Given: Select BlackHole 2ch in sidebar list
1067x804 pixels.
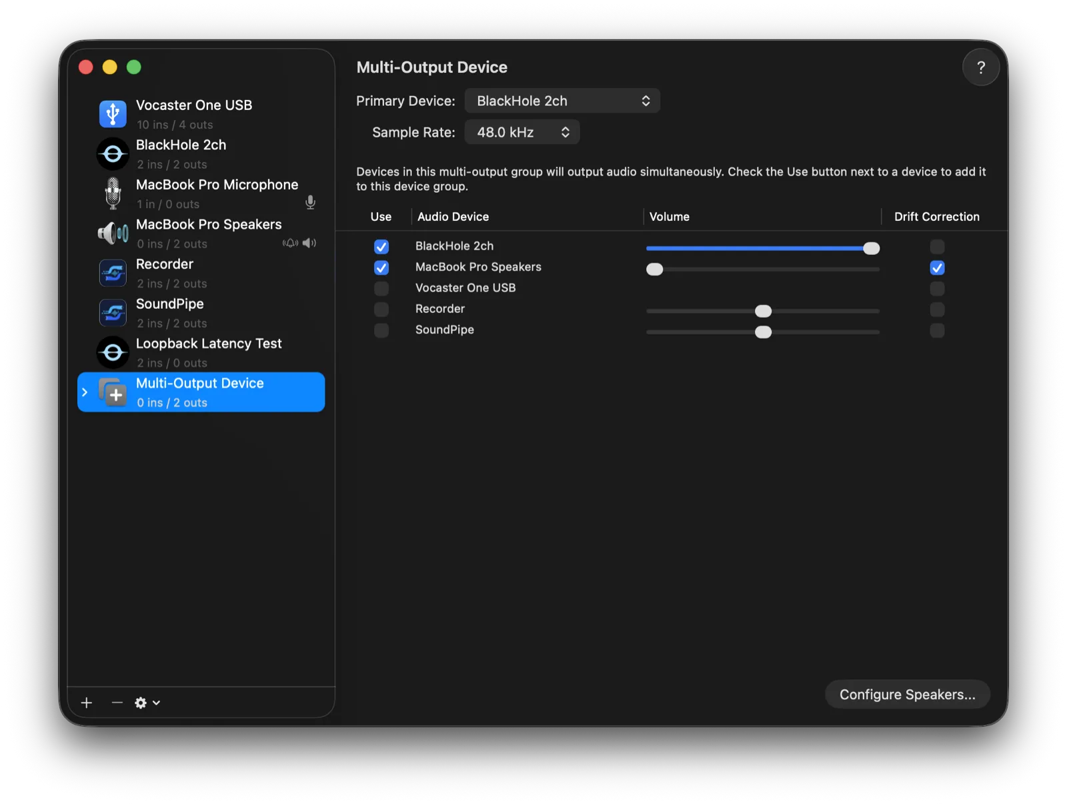Looking at the screenshot, I should [201, 153].
